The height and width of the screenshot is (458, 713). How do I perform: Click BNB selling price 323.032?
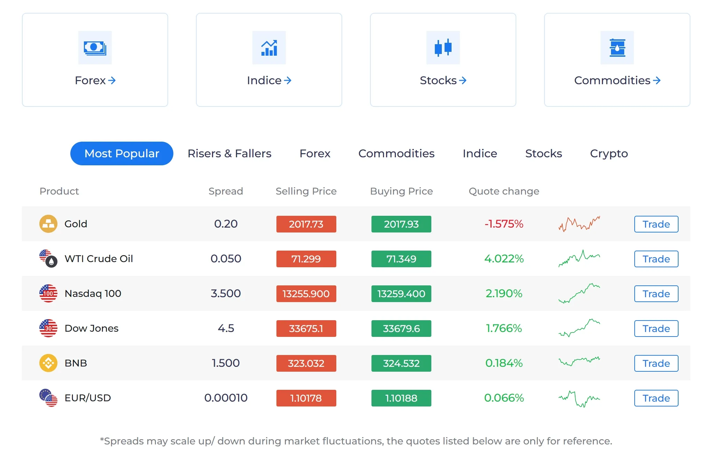tap(306, 363)
